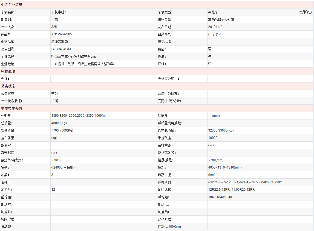314x231 pixels.
Task: Click the 公告状态 value showing 有效
Action: tap(54, 93)
